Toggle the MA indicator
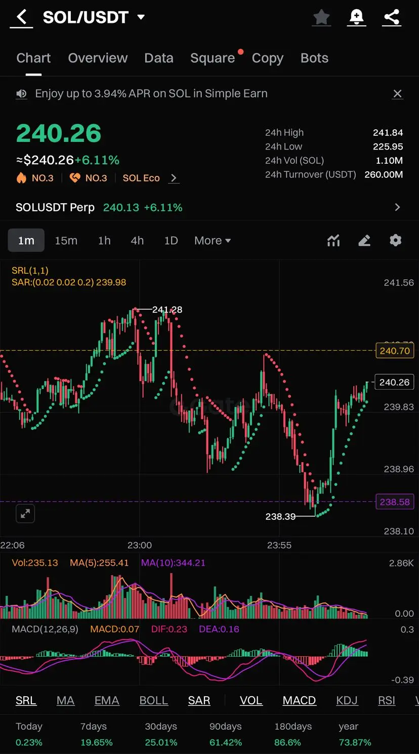 click(x=65, y=700)
